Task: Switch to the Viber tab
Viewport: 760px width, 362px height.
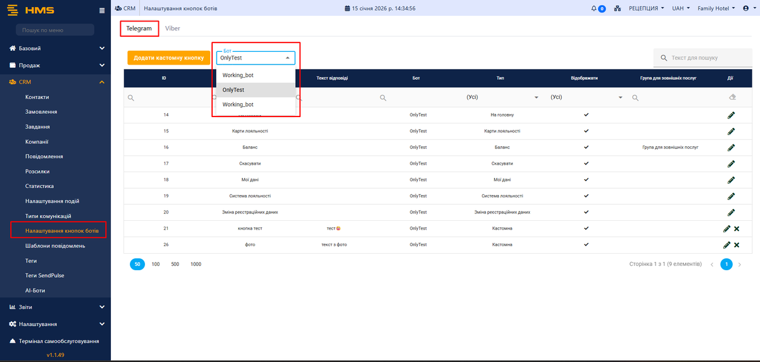Action: pos(173,28)
